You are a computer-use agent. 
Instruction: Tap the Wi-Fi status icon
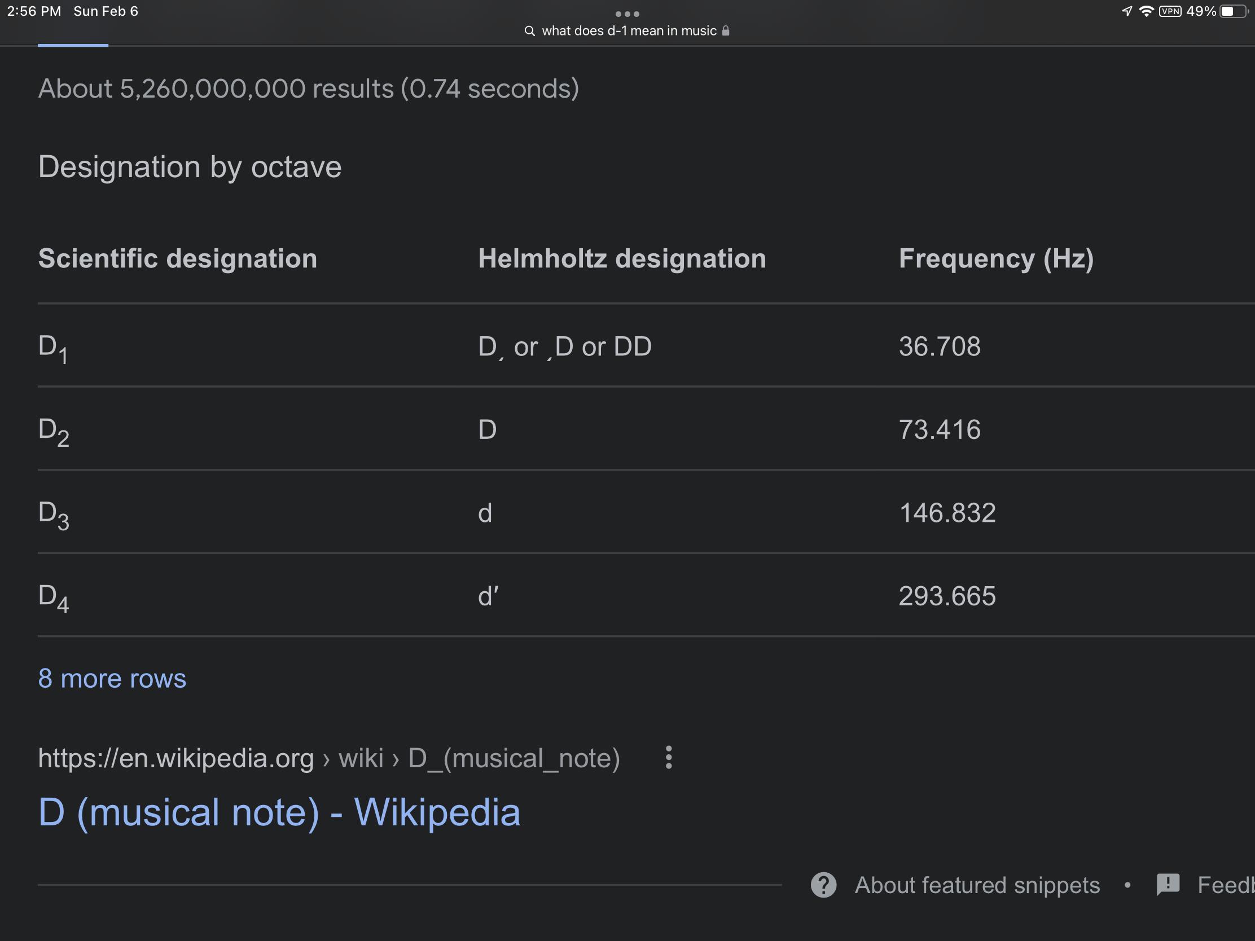[x=1147, y=11]
